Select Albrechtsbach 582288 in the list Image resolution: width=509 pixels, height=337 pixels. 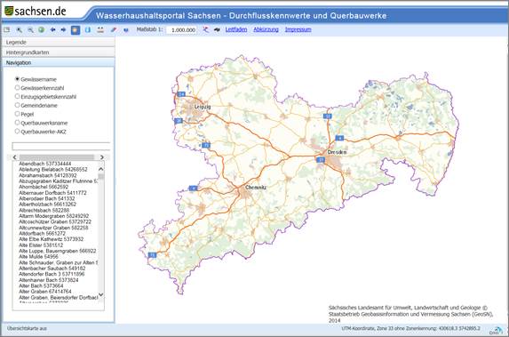click(44, 210)
